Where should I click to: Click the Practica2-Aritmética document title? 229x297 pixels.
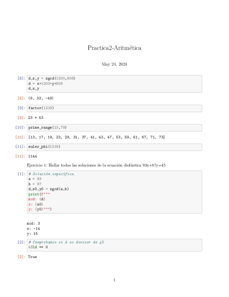point(114,48)
